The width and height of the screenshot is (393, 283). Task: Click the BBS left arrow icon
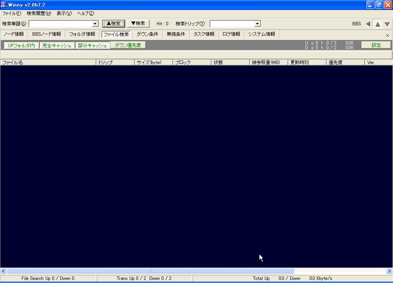coord(368,24)
